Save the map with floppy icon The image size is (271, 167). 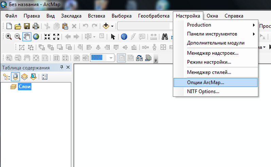(27, 26)
